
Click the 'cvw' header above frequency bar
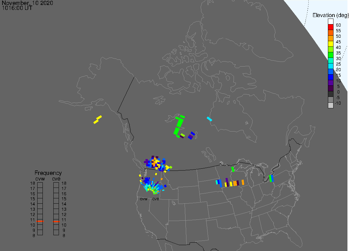(40, 179)
